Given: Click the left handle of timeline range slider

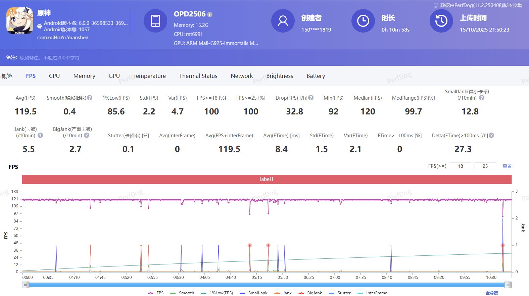Looking at the screenshot, I should (26, 285).
